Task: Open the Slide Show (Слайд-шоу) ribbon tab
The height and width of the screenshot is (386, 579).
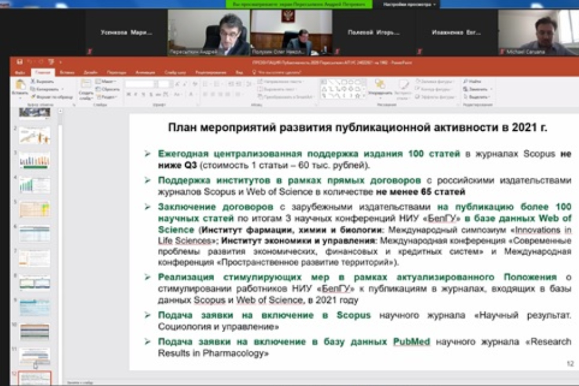Action: (174, 73)
